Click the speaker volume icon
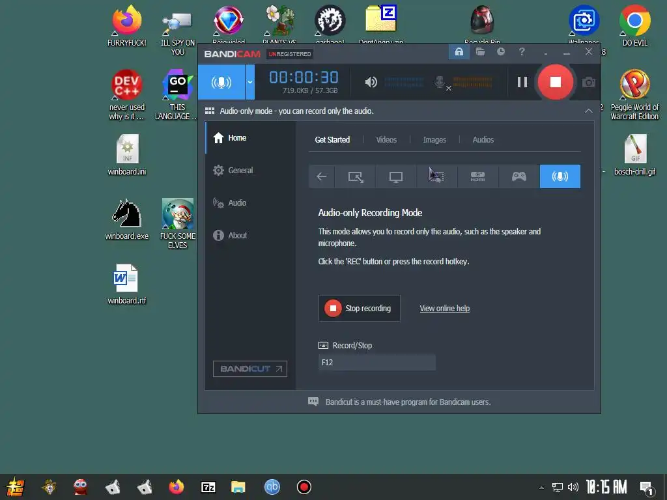Image resolution: width=667 pixels, height=500 pixels. click(371, 82)
